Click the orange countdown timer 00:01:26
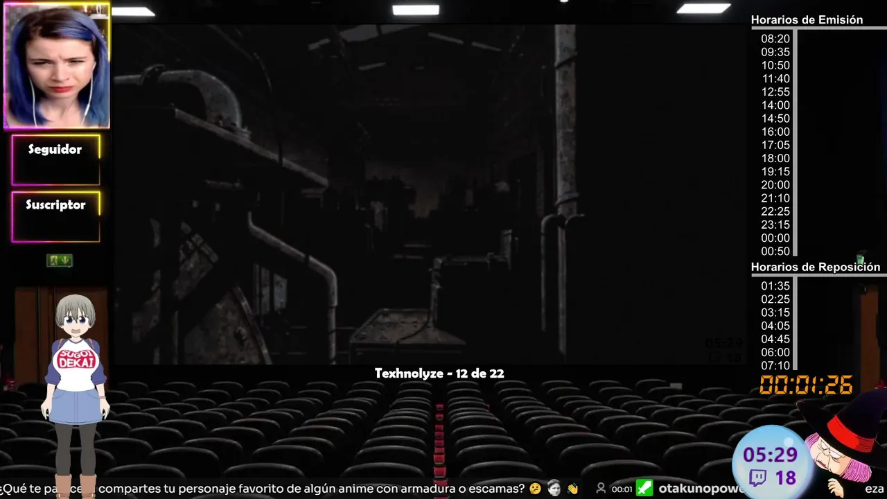The image size is (887, 499). 806,385
